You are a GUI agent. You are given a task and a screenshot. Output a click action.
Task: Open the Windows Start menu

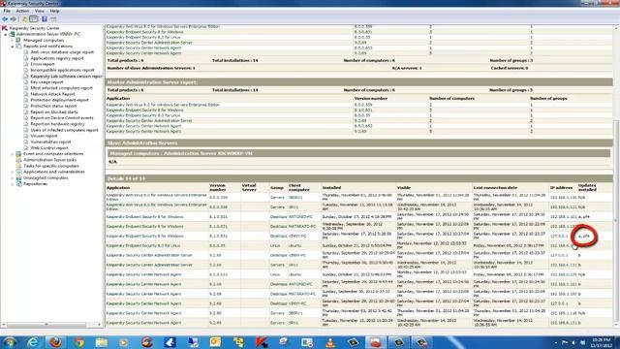coord(10,342)
